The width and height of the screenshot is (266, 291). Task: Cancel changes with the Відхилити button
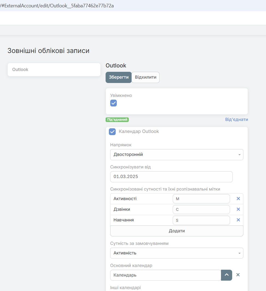click(145, 77)
